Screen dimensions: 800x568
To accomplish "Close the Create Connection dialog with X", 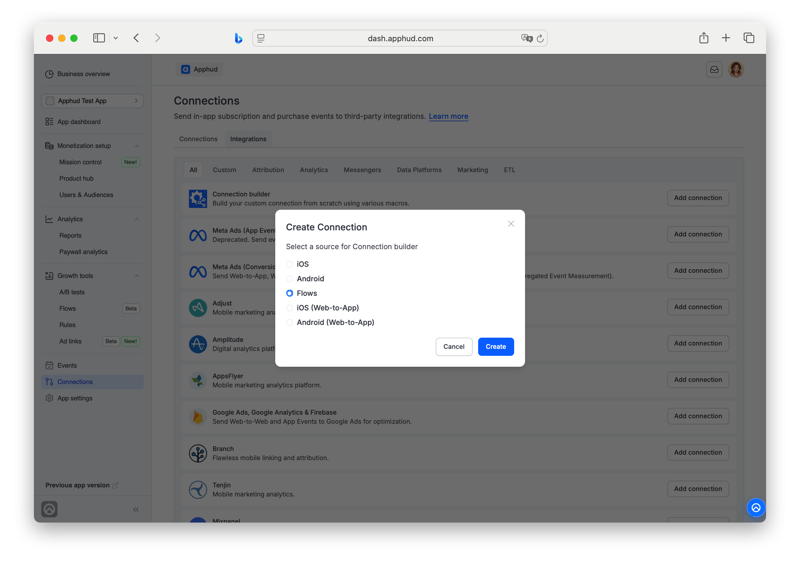I will (511, 224).
